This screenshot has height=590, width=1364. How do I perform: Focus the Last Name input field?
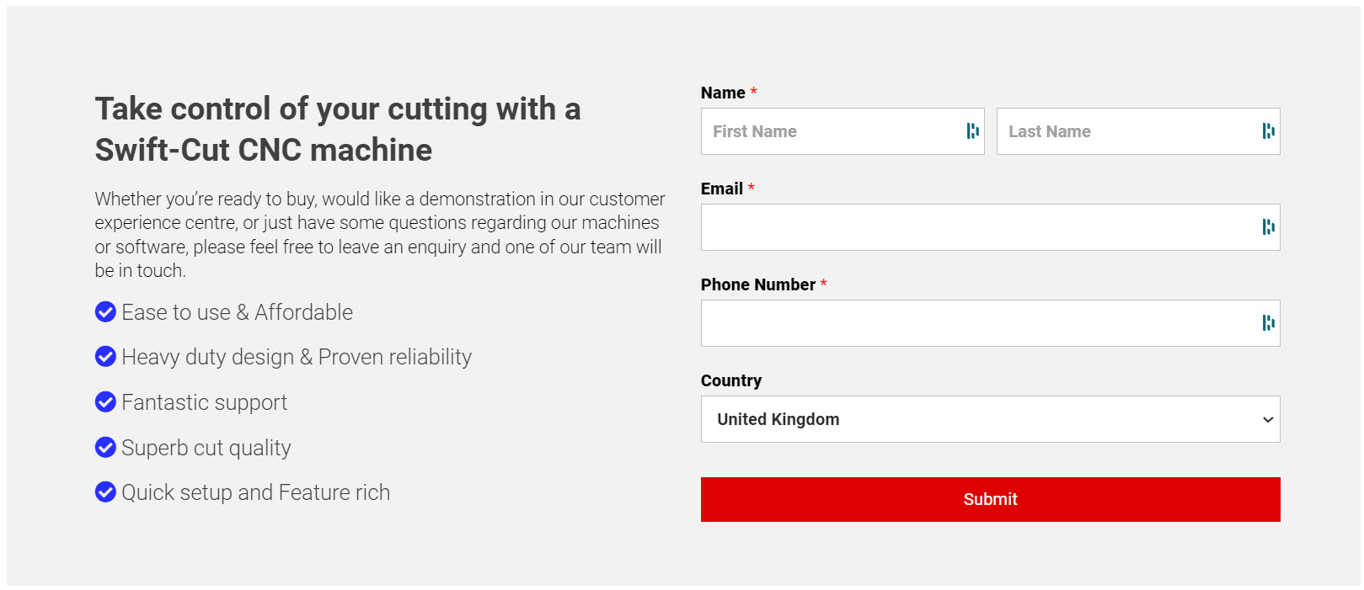1125,131
